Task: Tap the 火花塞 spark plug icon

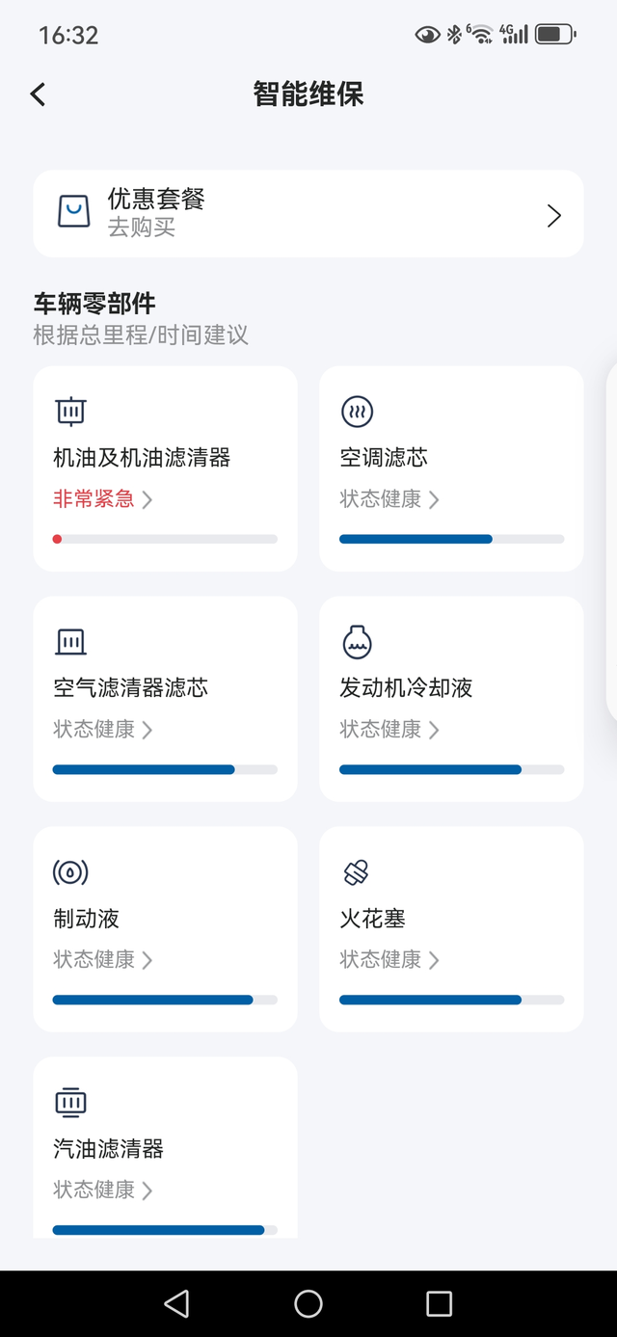Action: pos(357,872)
